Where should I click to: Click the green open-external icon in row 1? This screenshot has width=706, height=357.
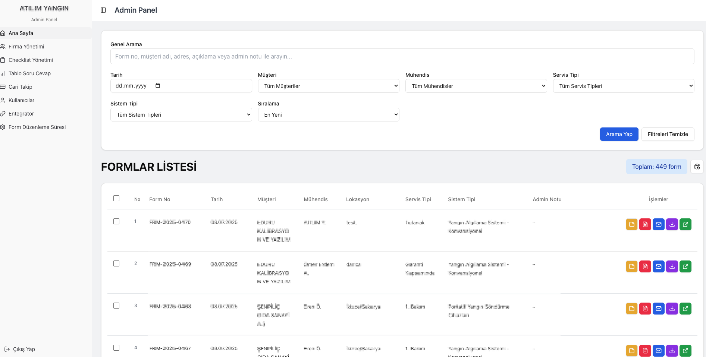point(685,224)
